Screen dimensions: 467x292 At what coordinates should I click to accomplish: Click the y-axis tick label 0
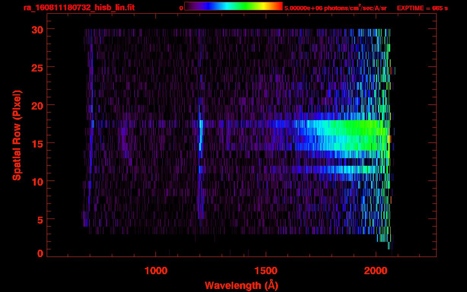click(40, 254)
